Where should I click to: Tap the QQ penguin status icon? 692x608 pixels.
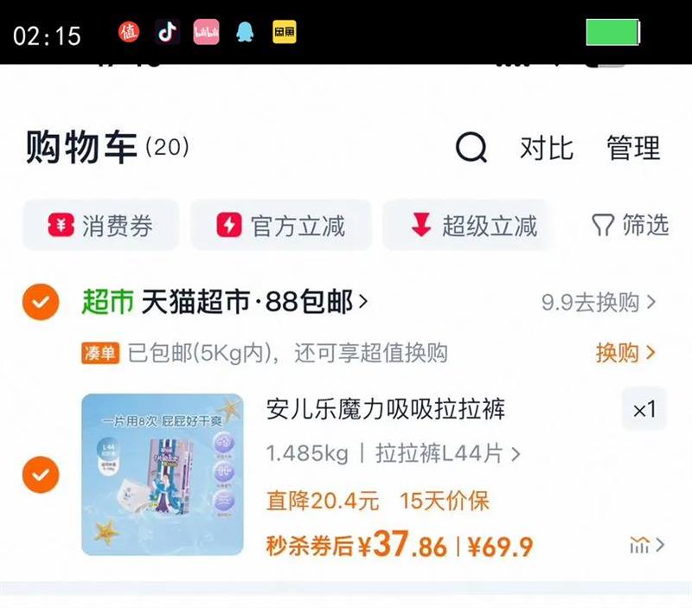pyautogui.click(x=245, y=32)
